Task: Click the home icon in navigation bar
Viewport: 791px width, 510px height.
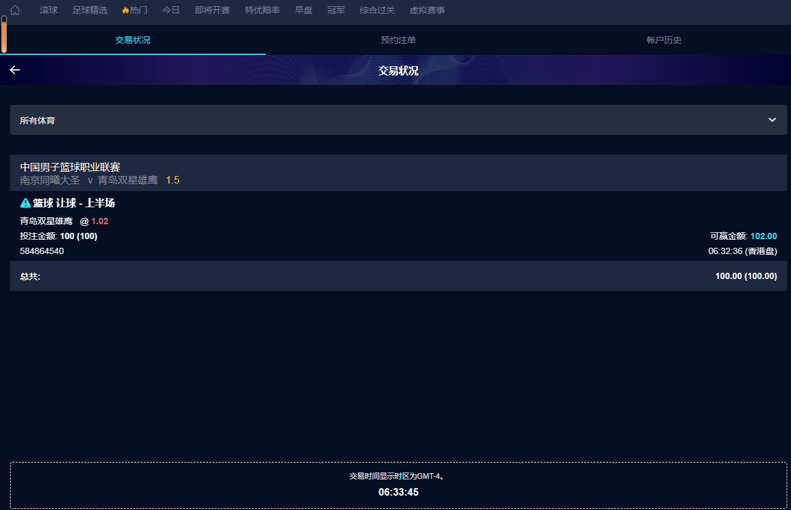Action: [14, 9]
